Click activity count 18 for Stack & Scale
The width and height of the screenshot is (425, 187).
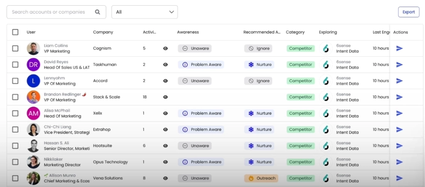(x=145, y=97)
